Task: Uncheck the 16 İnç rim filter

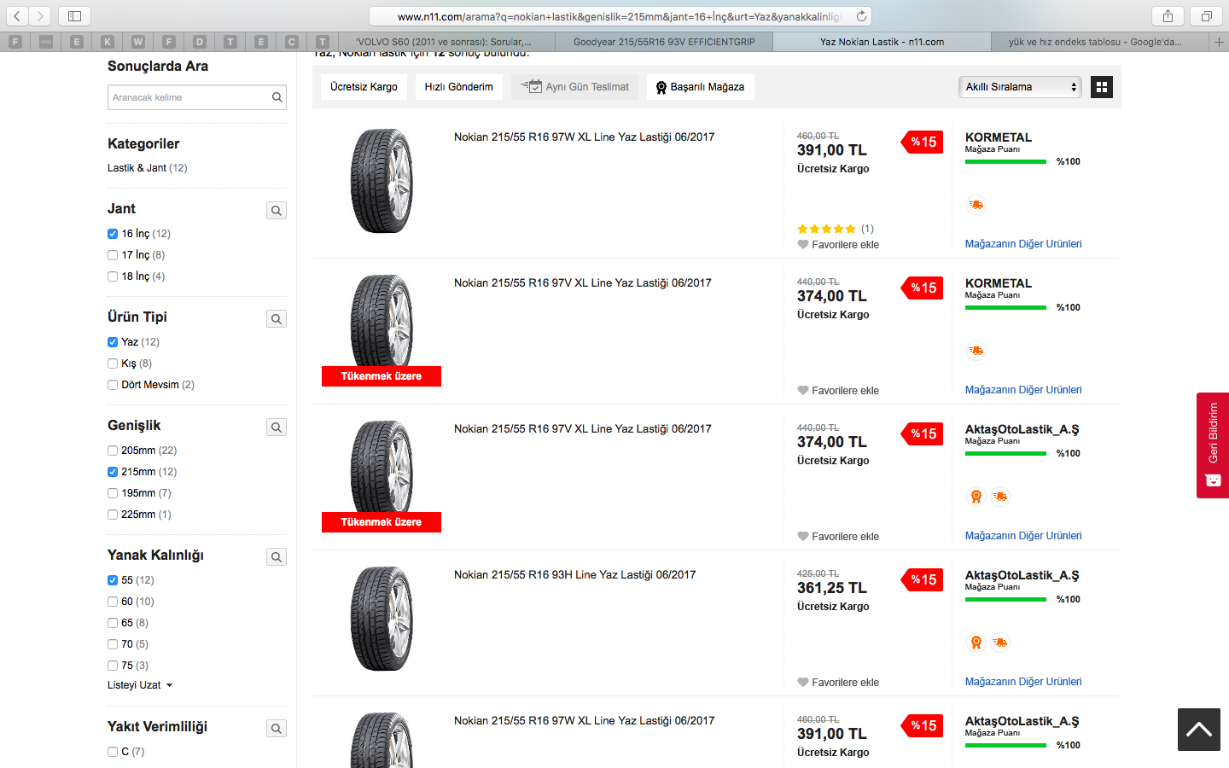Action: 113,234
